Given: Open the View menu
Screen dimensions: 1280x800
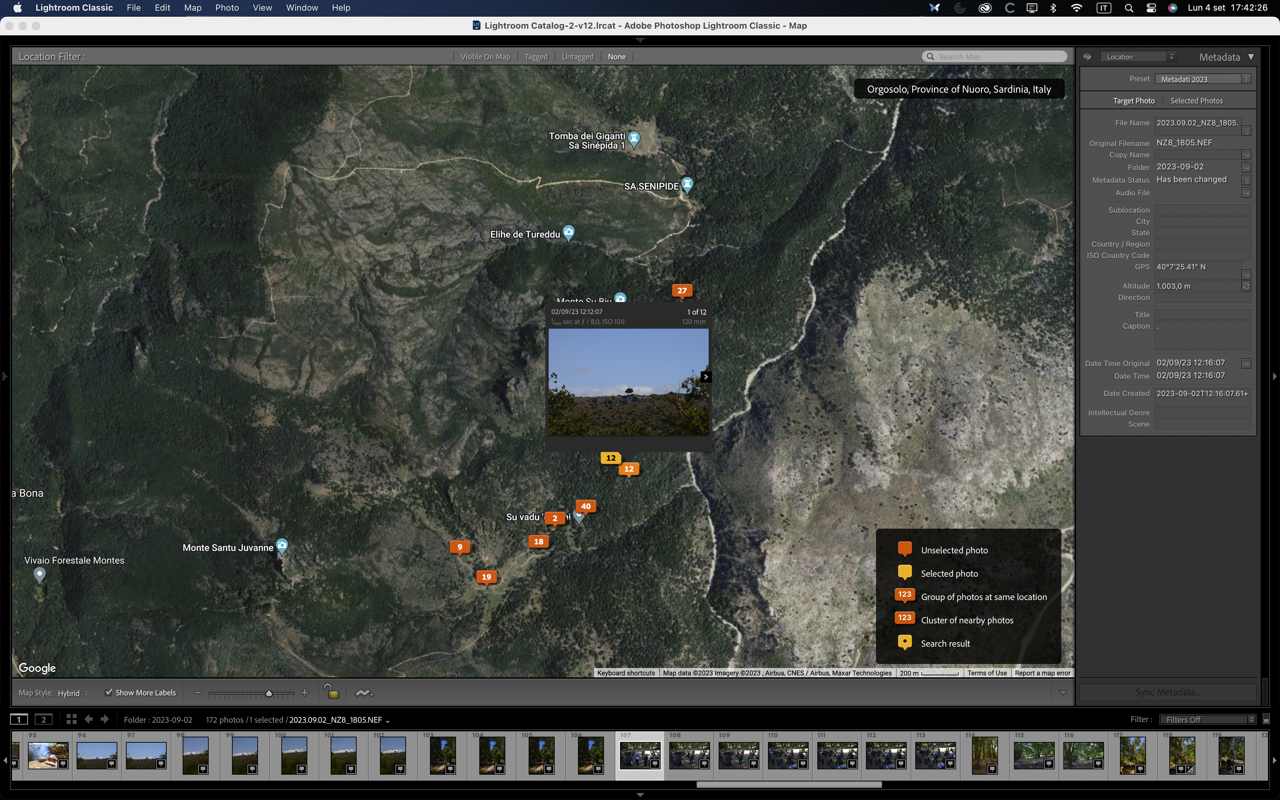Looking at the screenshot, I should [x=262, y=7].
